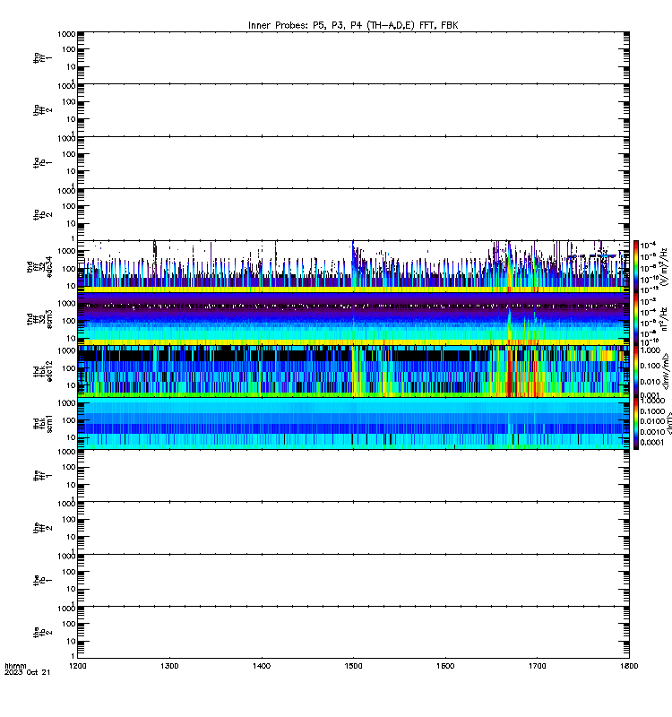Screen dimensions: 672x717
Task: Click the '2023 Oct 21' date label
Action: pyautogui.click(x=28, y=672)
